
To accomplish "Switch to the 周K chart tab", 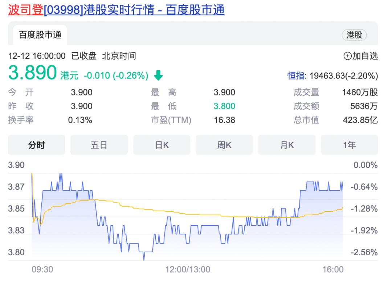I will click(x=224, y=145).
